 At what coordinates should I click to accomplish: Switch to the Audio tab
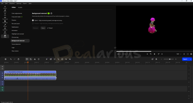tap(20, 7)
